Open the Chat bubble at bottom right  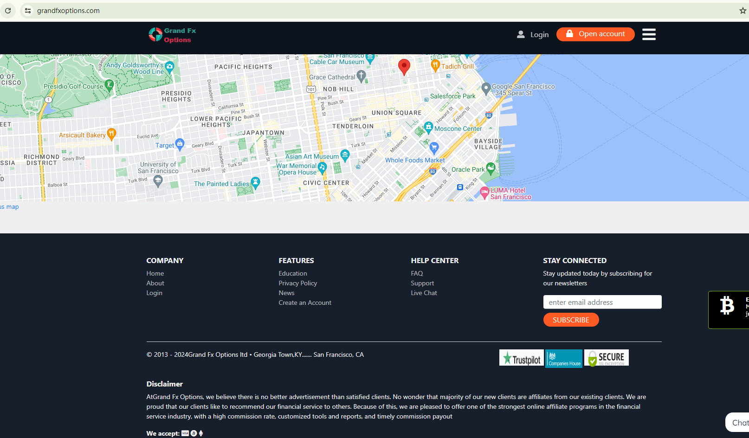point(738,422)
